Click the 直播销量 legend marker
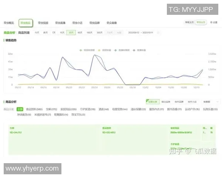Screen dimensions: 222x178 point(134,49)
